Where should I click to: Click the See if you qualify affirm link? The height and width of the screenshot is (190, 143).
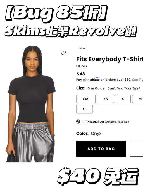[137, 80]
